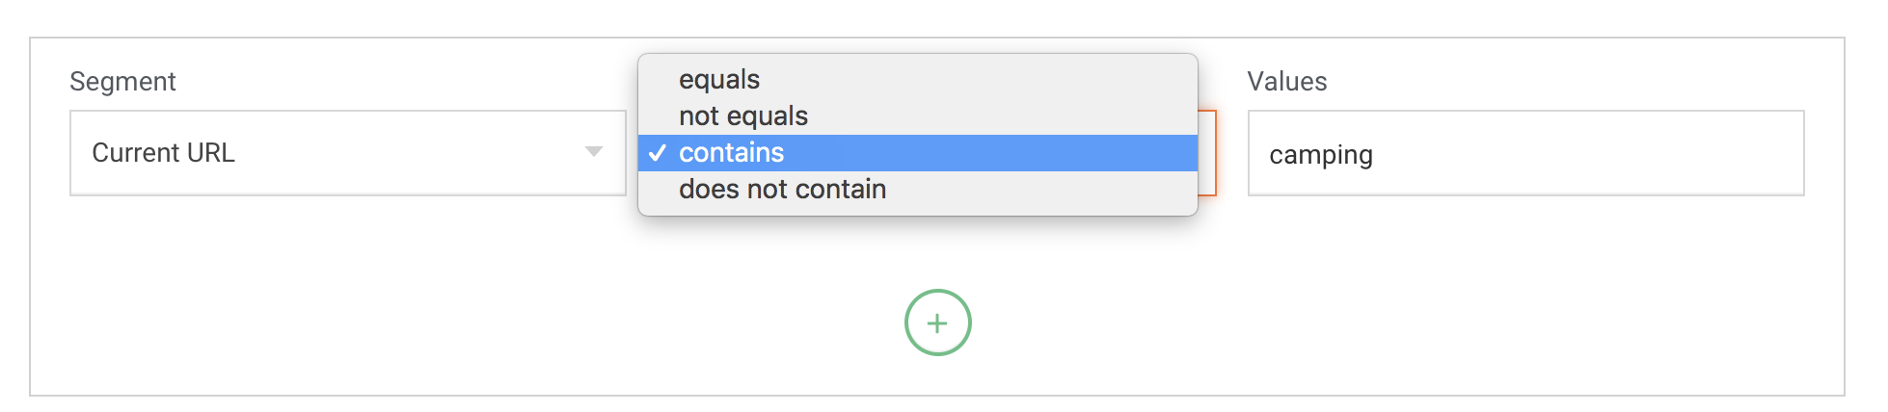This screenshot has width=1888, height=412.
Task: Click the orange-bordered operator dropdown edge
Action: click(1207, 153)
